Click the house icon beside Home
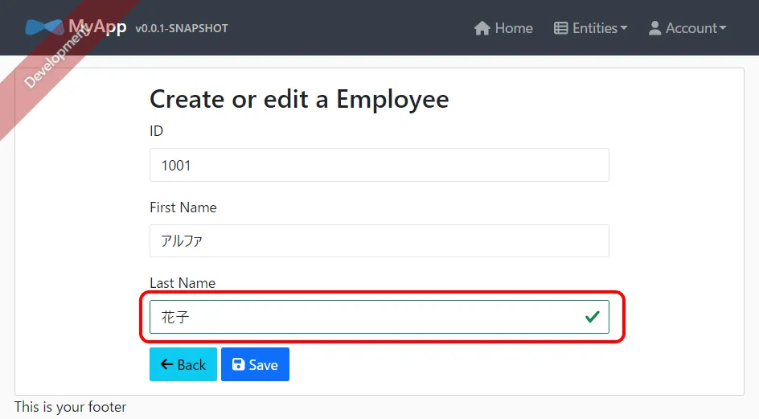Viewport: 759px width, 419px height. pos(482,28)
